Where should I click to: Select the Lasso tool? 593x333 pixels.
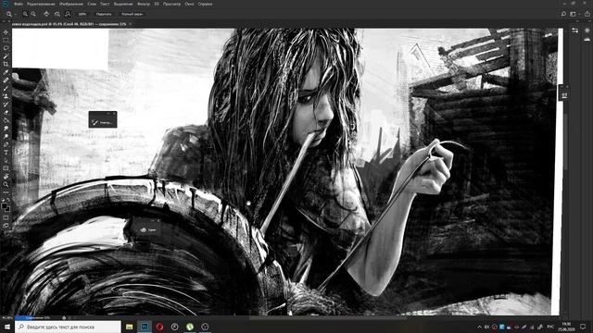coord(6,48)
